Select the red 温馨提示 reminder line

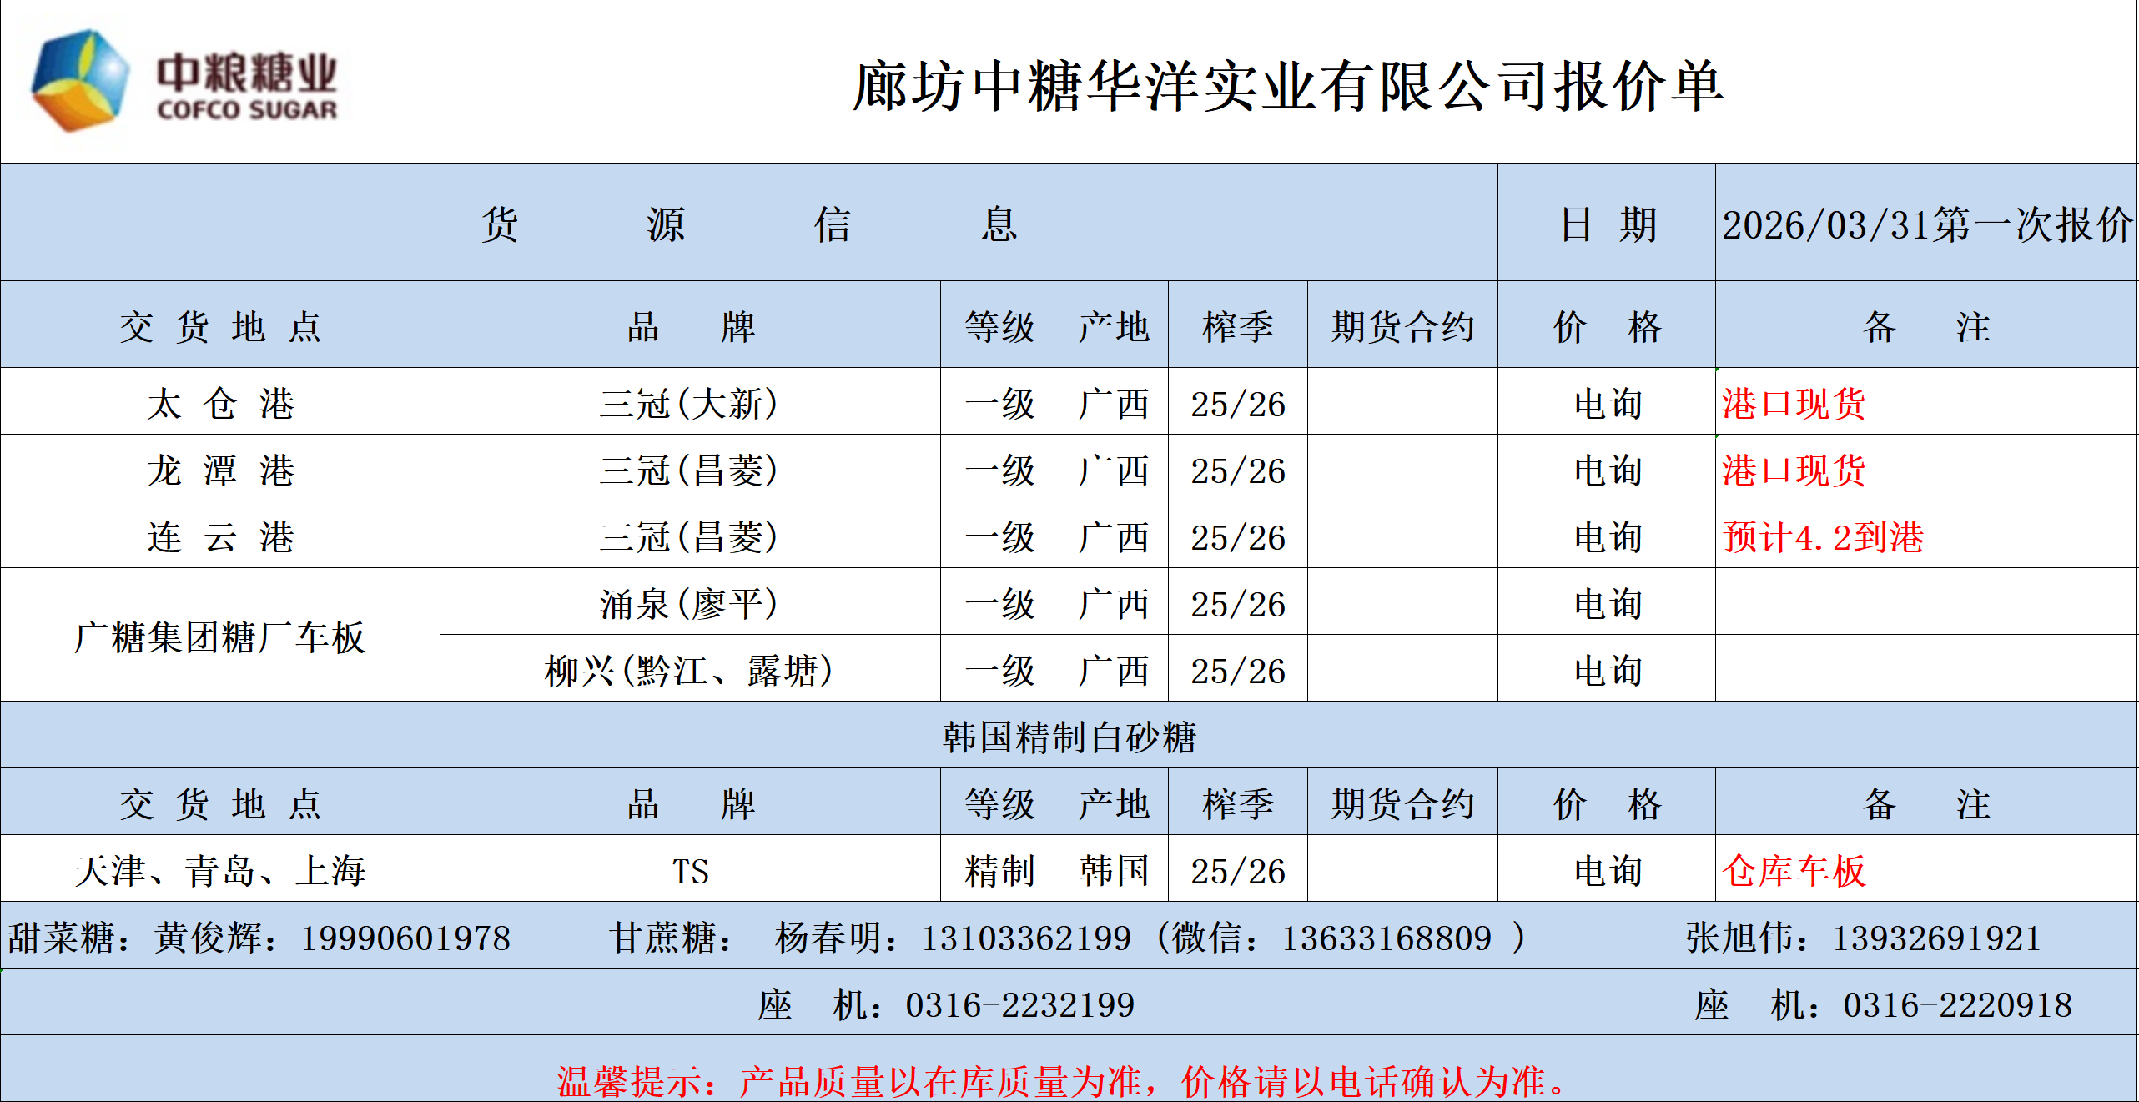1064,1081
